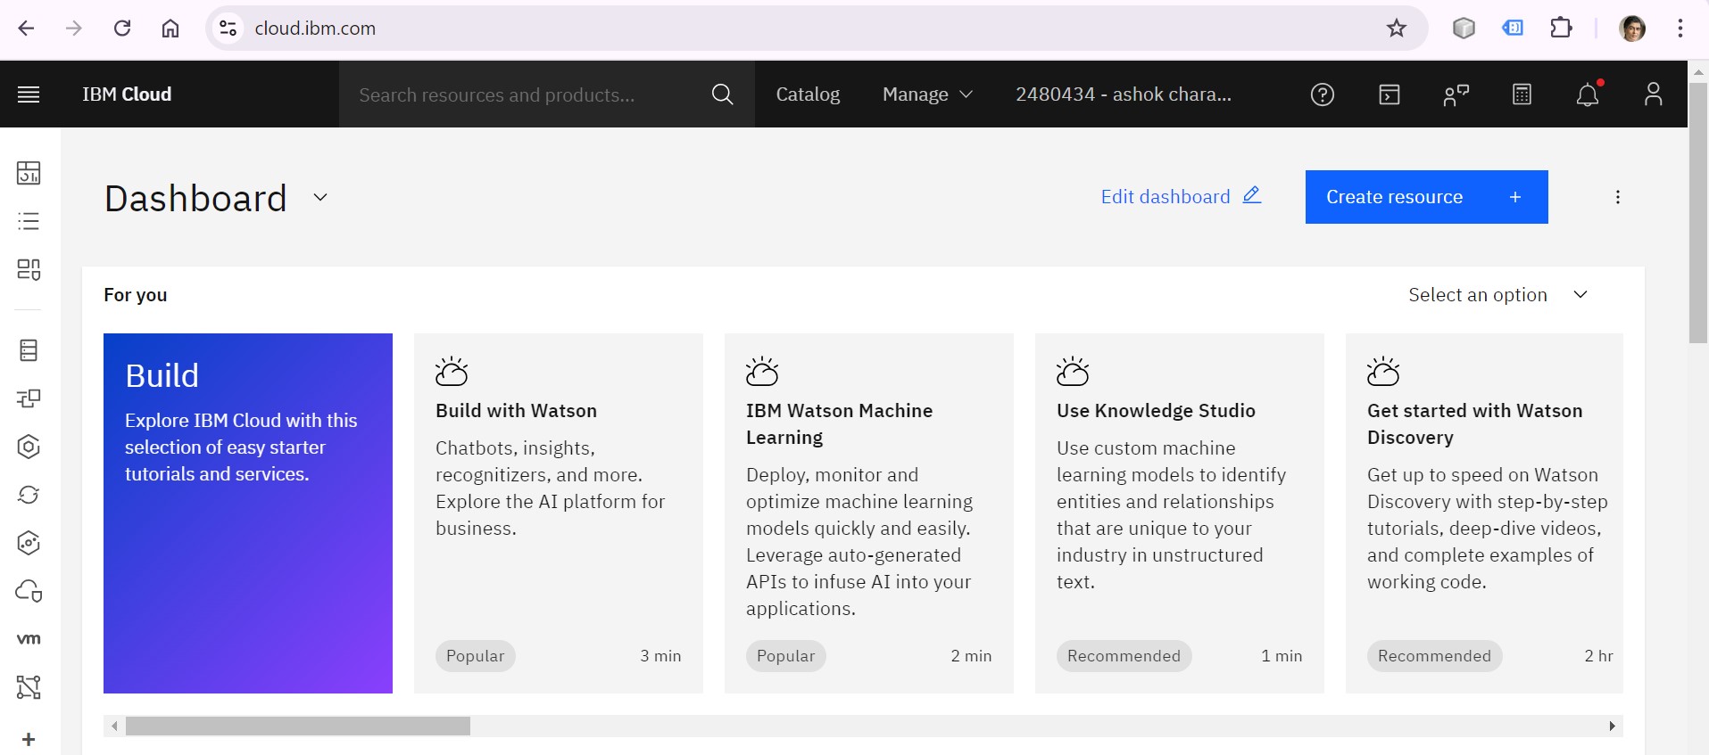1709x755 pixels.
Task: Open the stacked rows sidebar icon below divider
Action: click(x=29, y=350)
